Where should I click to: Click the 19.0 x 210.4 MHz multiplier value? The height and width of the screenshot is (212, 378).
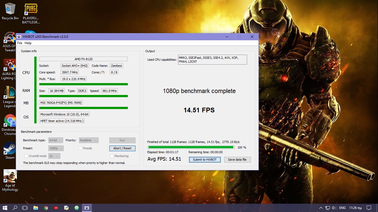point(74,79)
